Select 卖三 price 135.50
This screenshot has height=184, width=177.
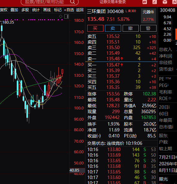[x=113, y=48]
